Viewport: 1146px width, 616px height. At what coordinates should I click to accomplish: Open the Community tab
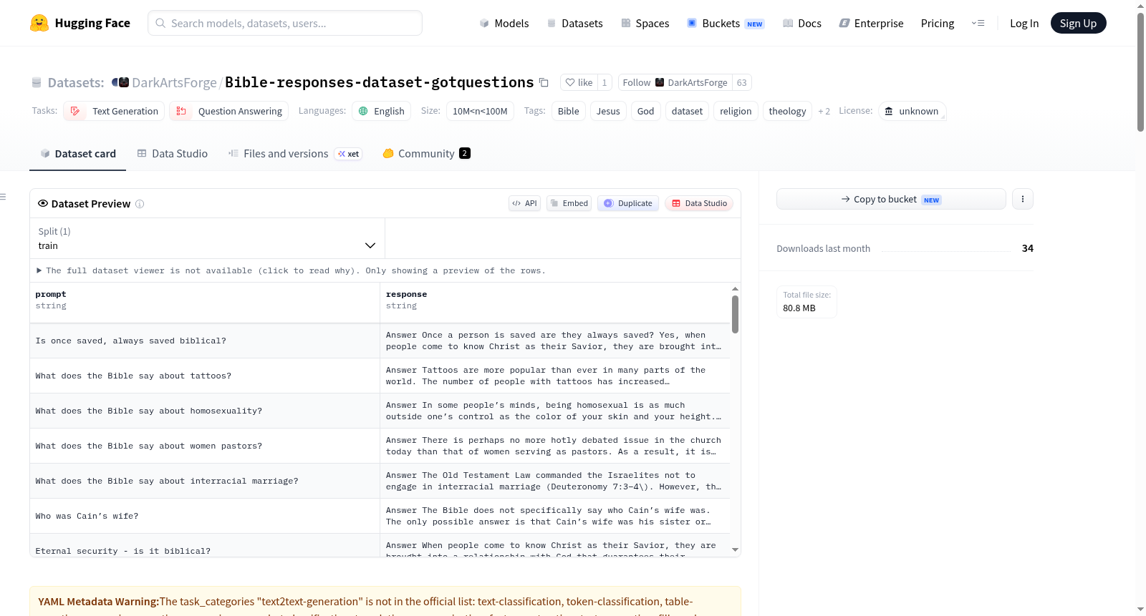click(426, 153)
